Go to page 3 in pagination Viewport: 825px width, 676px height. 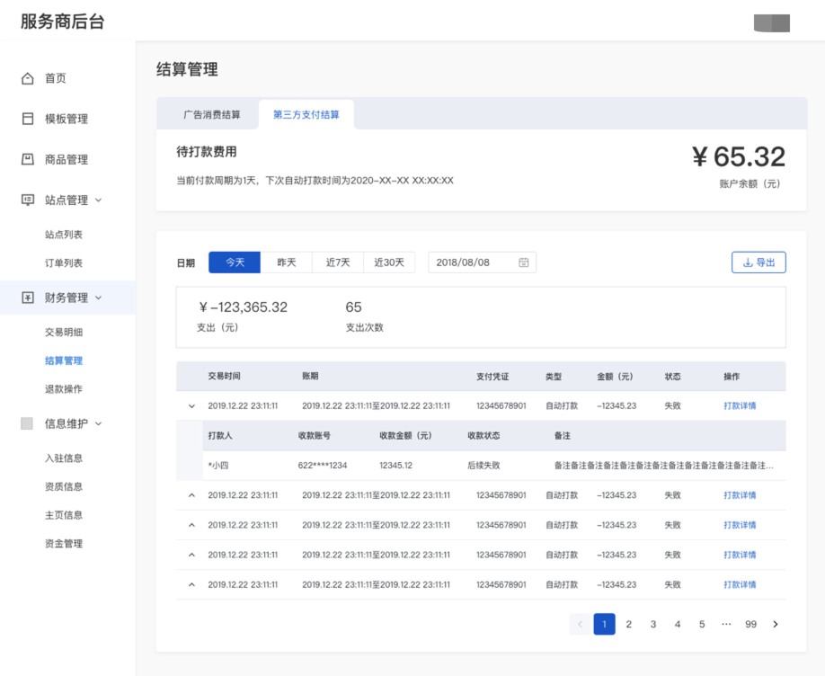click(x=653, y=624)
